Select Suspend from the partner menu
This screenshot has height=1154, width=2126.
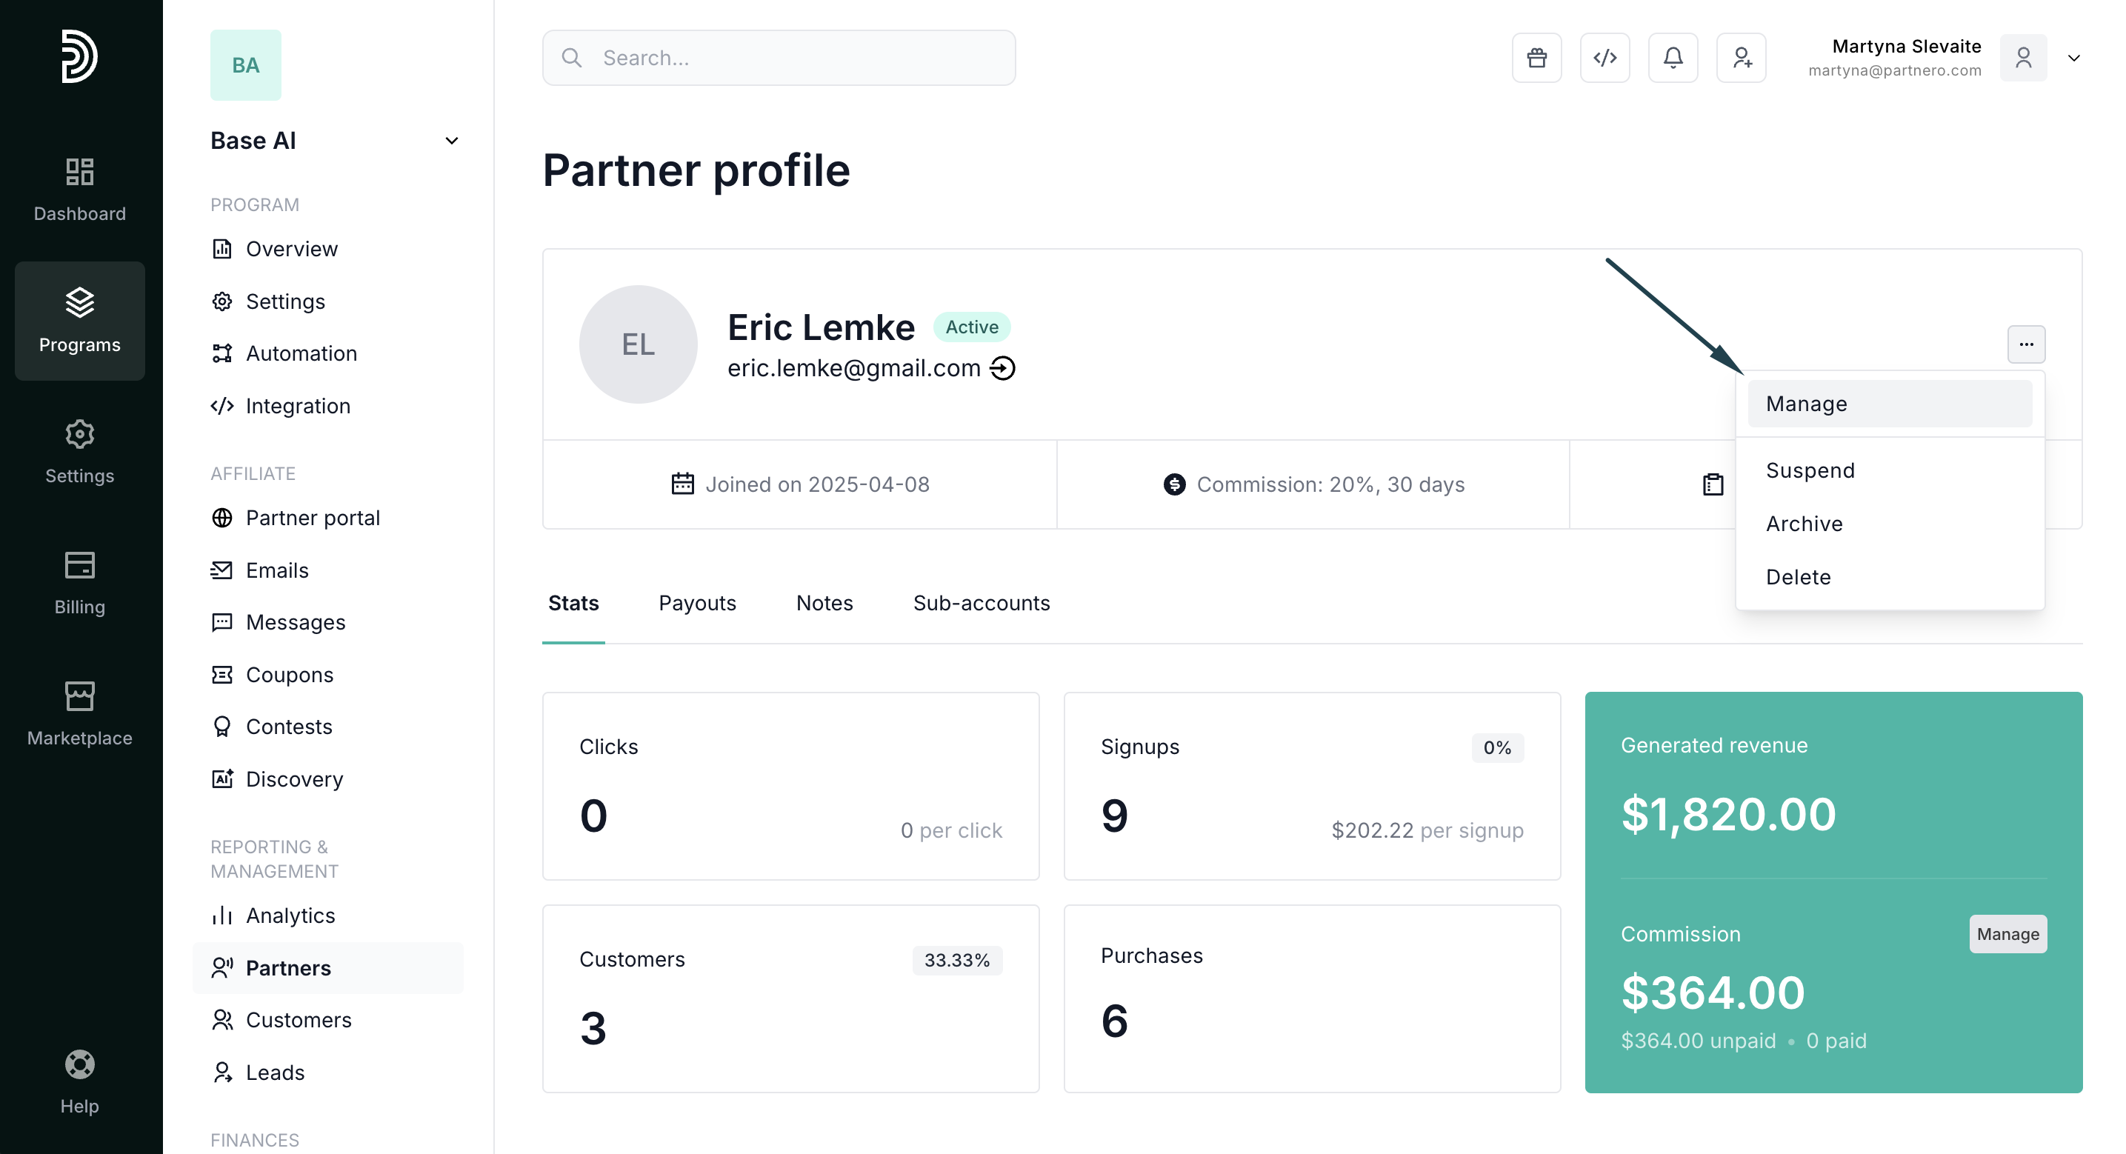point(1809,470)
